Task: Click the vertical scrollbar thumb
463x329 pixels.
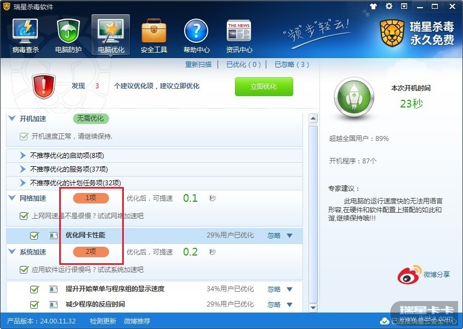Action: pos(313,214)
